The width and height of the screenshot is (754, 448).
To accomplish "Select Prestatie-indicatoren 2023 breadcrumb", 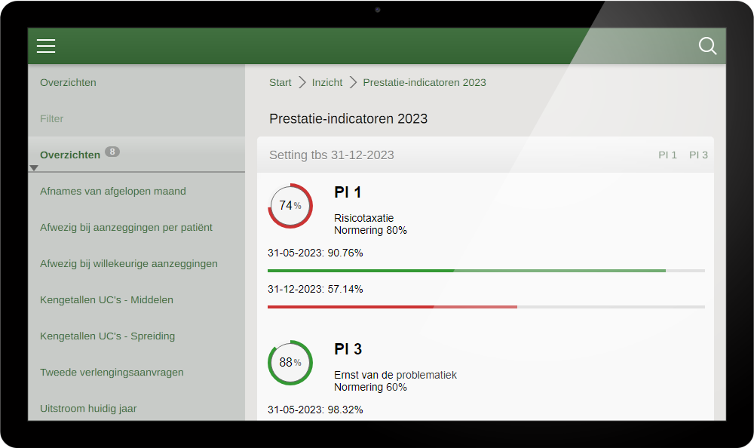I will click(425, 82).
